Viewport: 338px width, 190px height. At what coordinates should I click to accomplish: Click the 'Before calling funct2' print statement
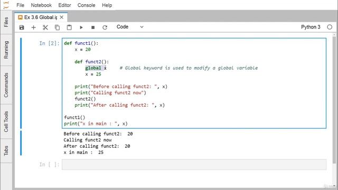[x=121, y=87]
